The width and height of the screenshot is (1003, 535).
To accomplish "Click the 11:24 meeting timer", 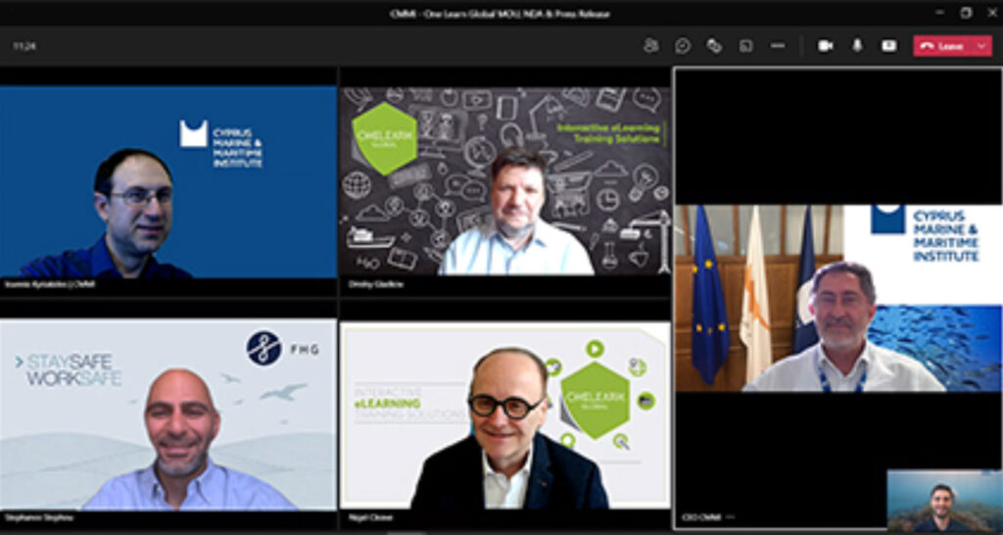I will click(x=24, y=46).
